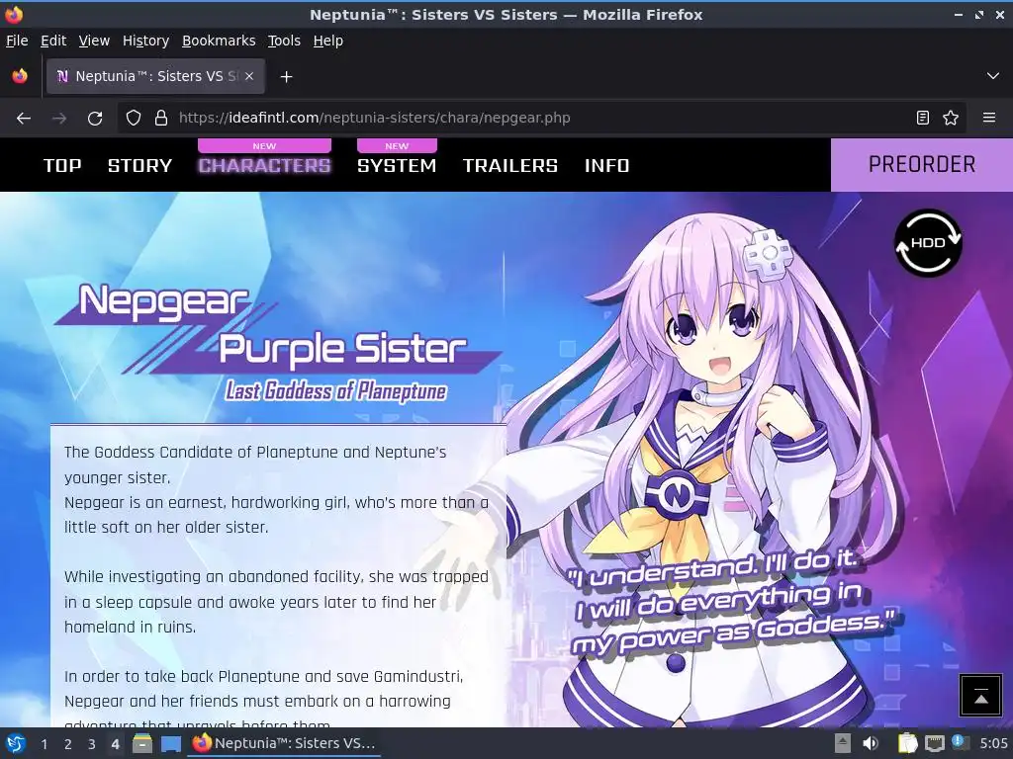Open the clipboard manager tray icon

[x=907, y=743]
